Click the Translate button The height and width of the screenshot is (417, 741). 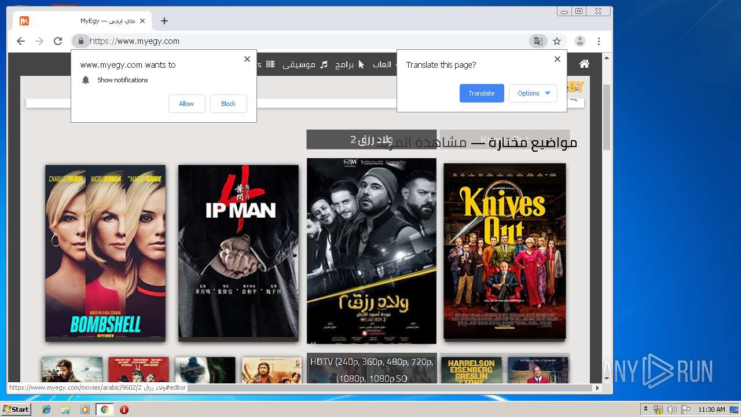[482, 93]
